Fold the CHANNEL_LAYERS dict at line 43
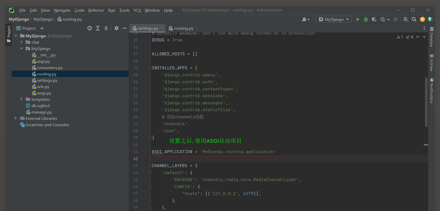440x211 pixels. click(150, 166)
